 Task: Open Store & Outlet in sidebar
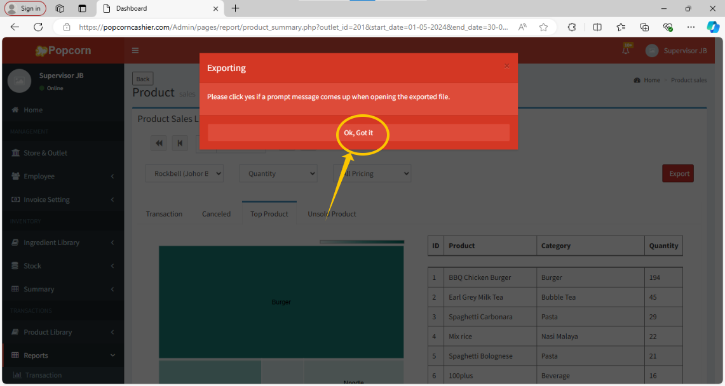pos(63,153)
